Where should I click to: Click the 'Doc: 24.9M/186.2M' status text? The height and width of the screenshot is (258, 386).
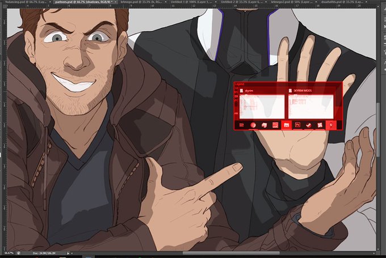pyautogui.click(x=44, y=253)
